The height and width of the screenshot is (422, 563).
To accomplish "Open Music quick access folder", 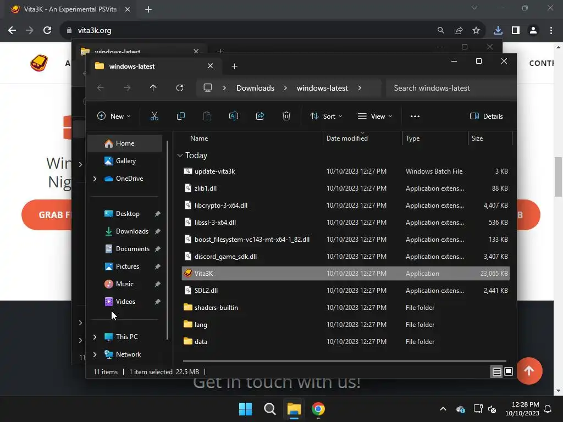I will 125,284.
